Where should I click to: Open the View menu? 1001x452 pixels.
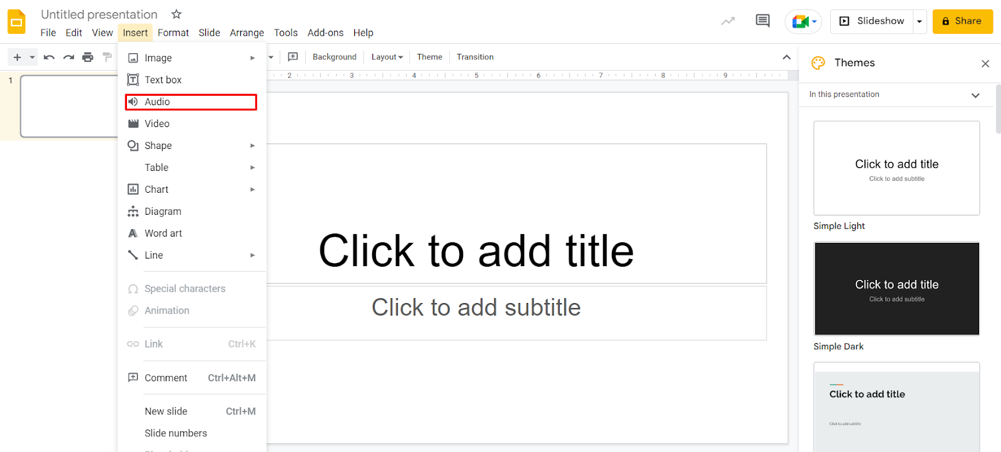[x=103, y=33]
